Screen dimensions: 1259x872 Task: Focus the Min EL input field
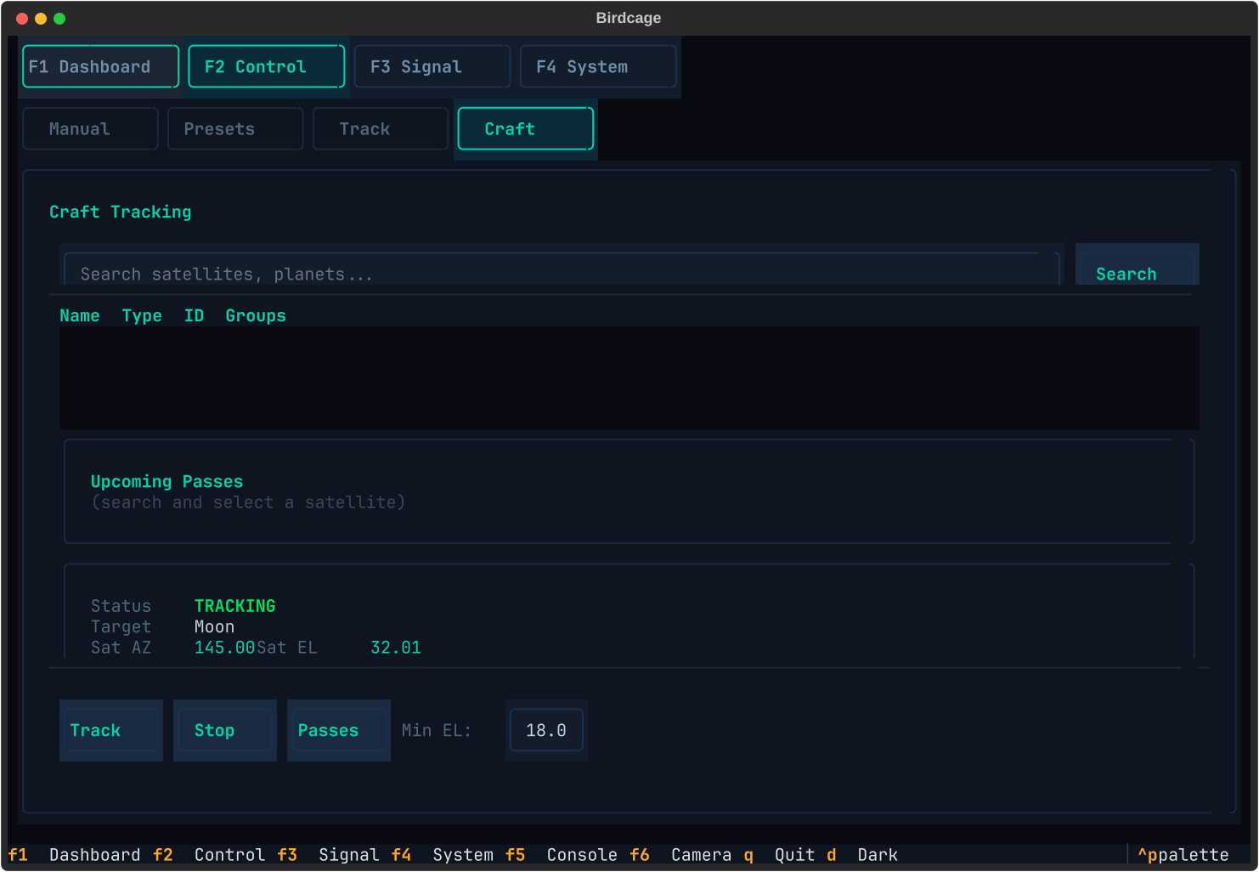tap(546, 730)
